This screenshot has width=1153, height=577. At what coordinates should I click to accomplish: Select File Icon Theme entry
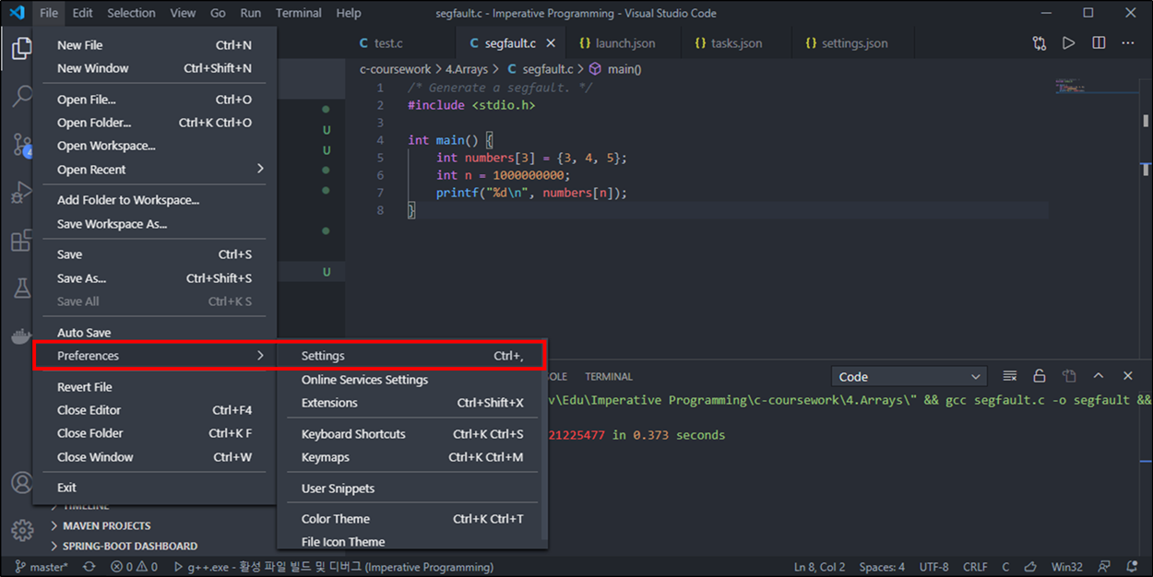pyautogui.click(x=411, y=542)
